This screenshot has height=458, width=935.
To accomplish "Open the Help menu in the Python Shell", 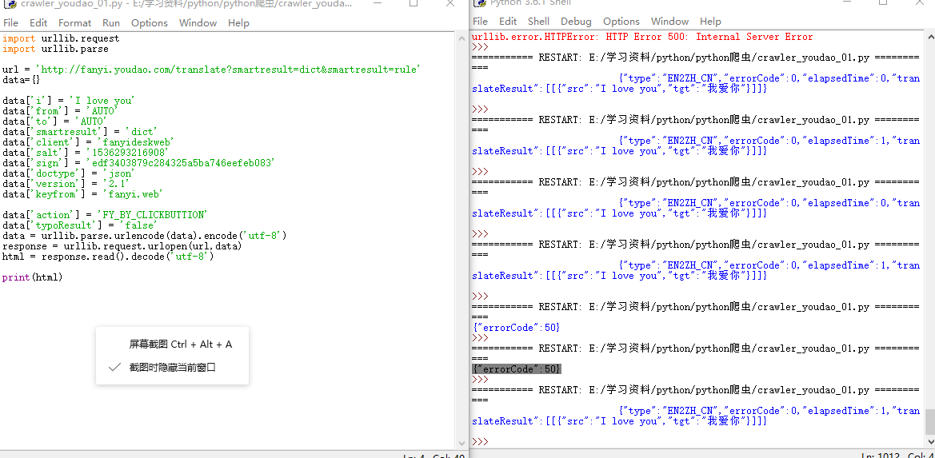I will click(710, 22).
